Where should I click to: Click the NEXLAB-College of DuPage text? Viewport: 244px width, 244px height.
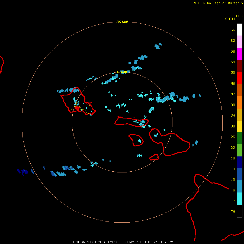(x=216, y=3)
